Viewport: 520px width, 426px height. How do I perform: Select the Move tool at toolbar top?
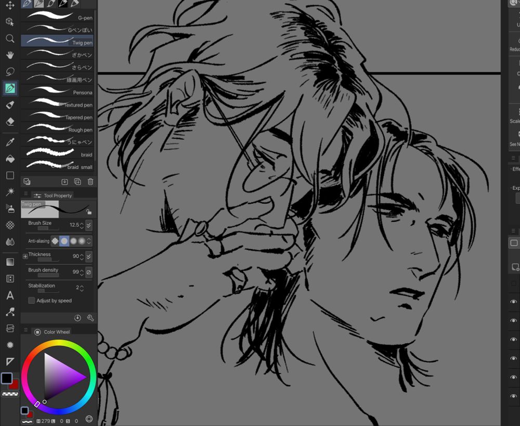point(9,5)
